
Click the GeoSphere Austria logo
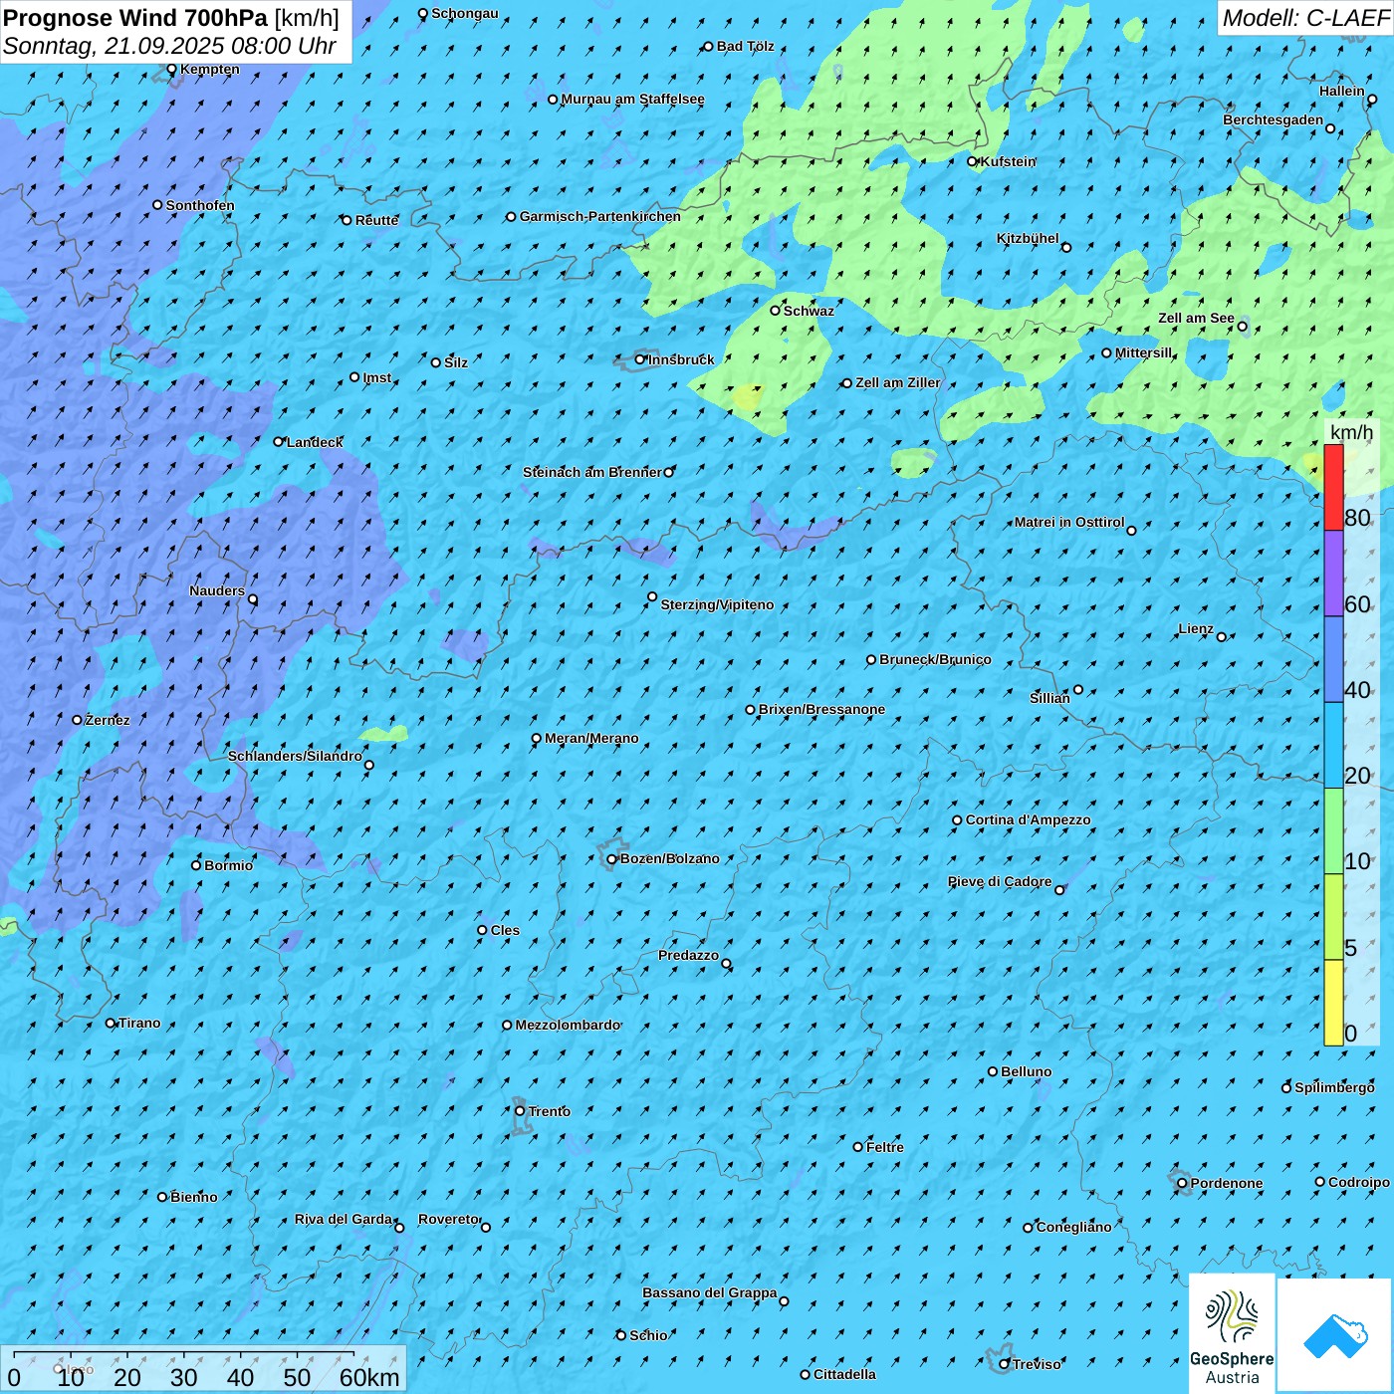1232,1334
